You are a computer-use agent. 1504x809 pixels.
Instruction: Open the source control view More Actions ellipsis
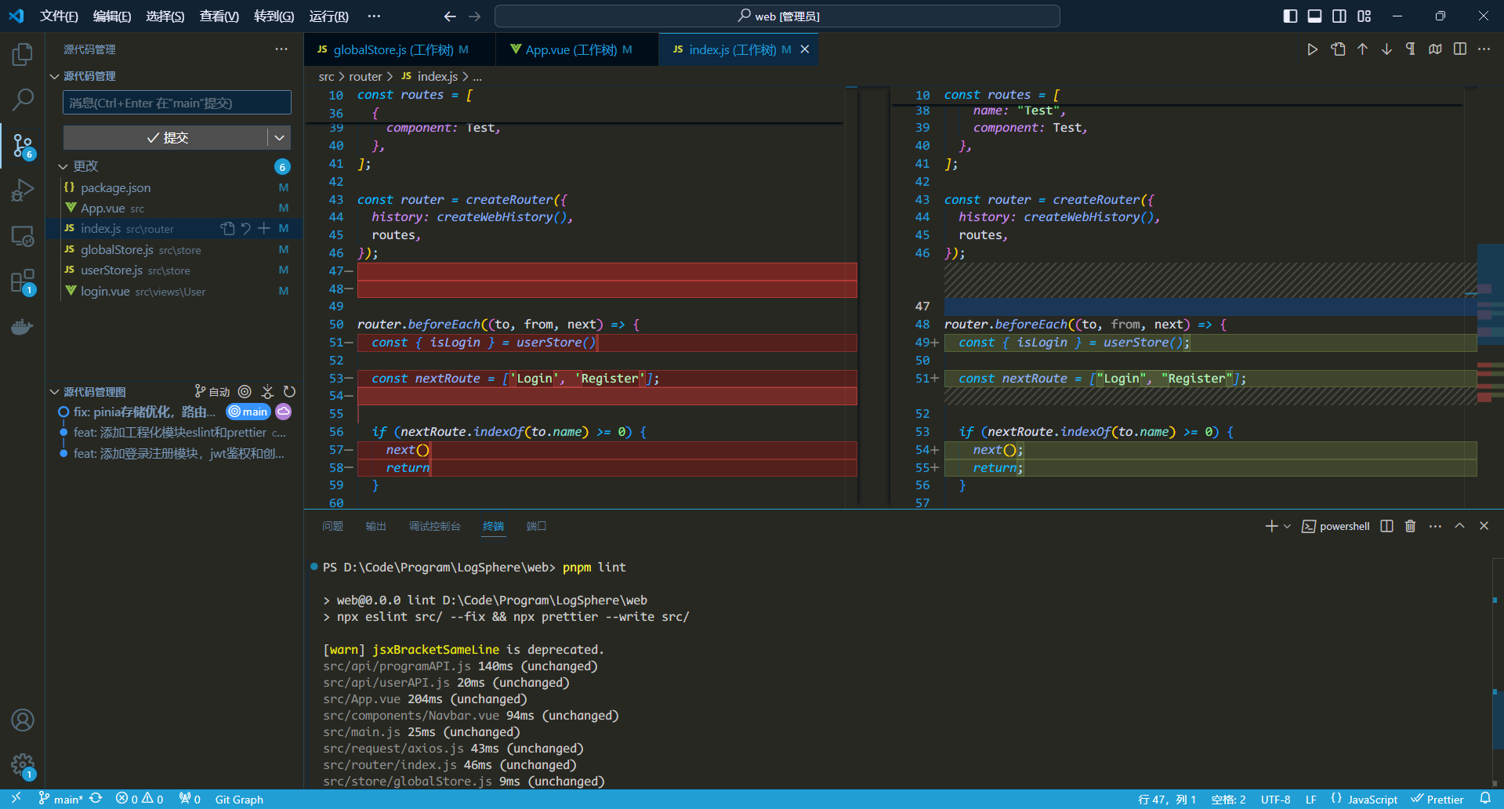(x=281, y=49)
